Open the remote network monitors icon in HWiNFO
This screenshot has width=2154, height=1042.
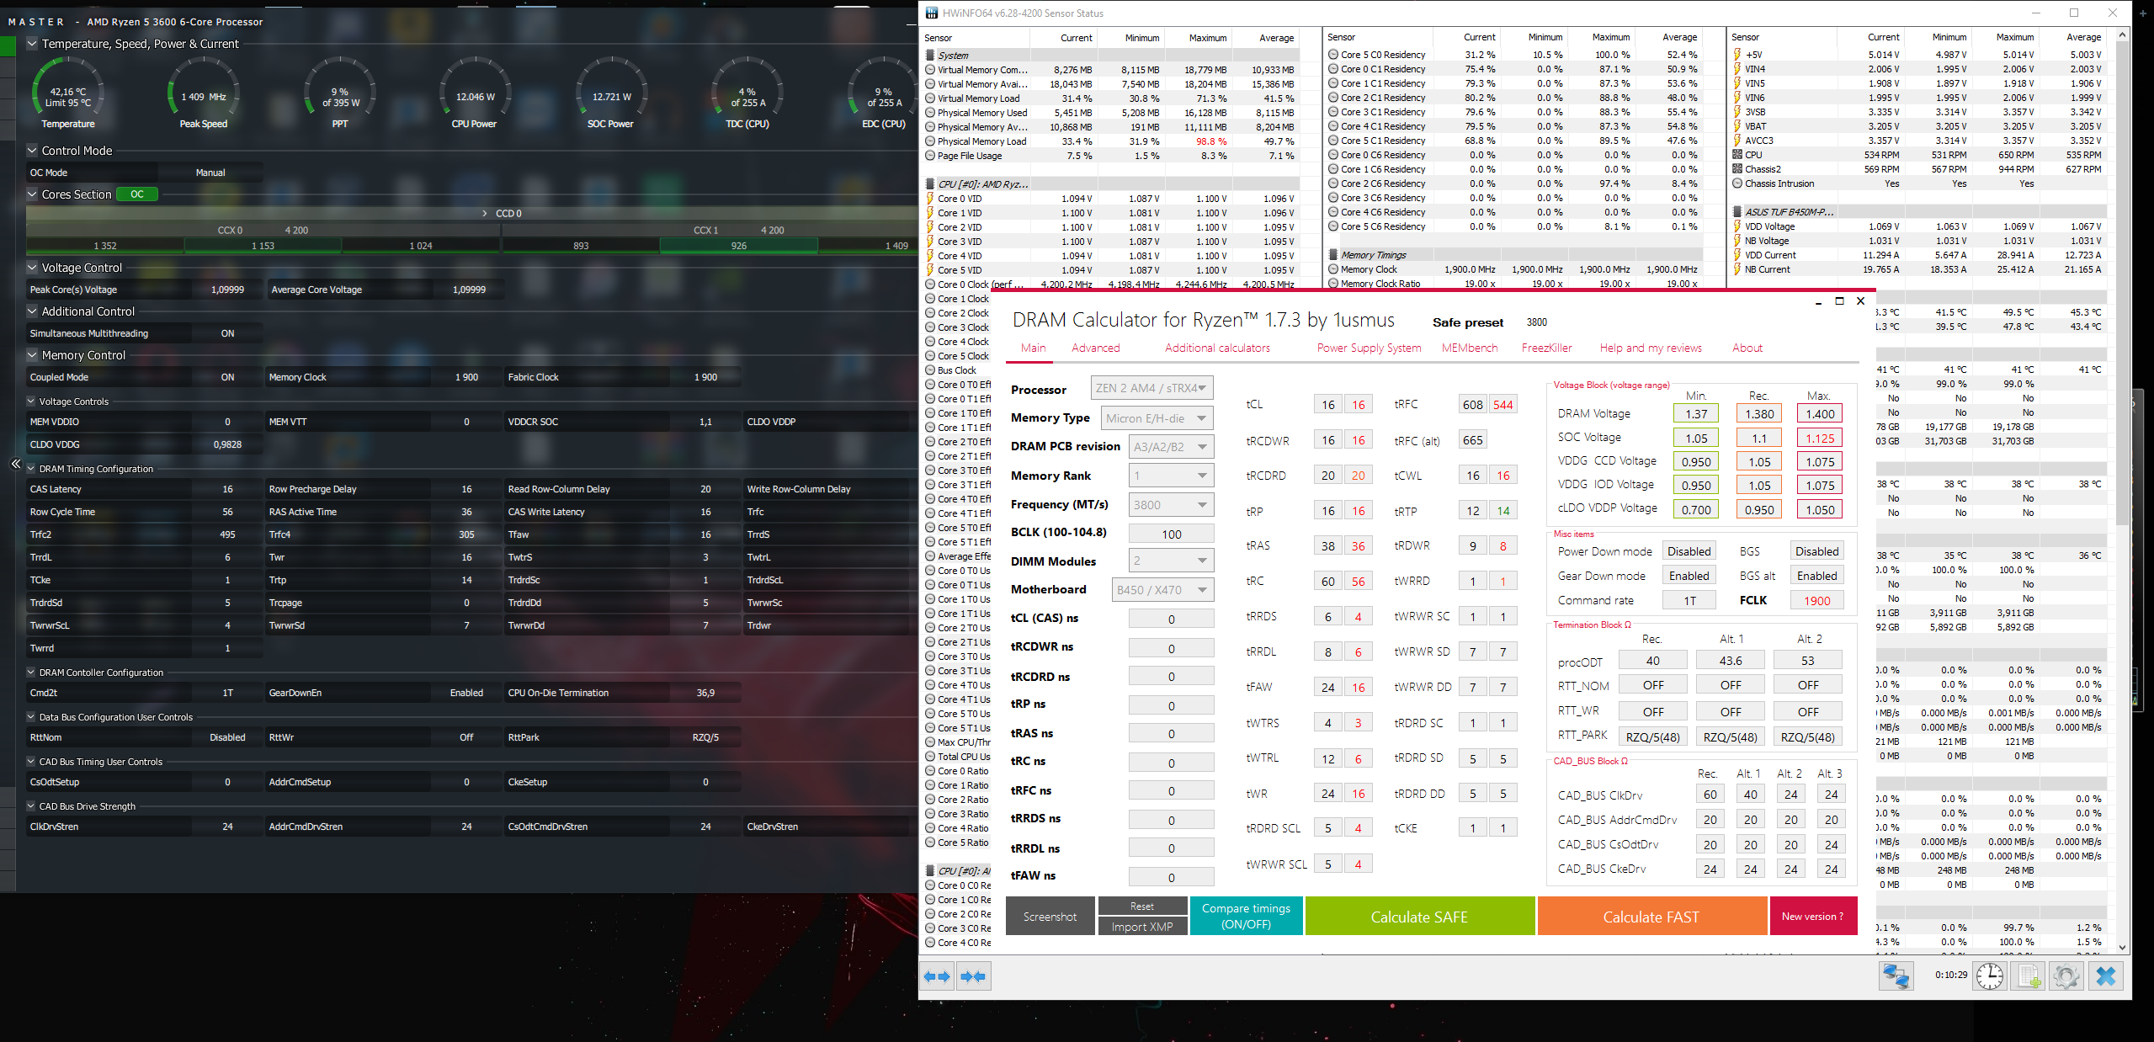click(x=1896, y=976)
